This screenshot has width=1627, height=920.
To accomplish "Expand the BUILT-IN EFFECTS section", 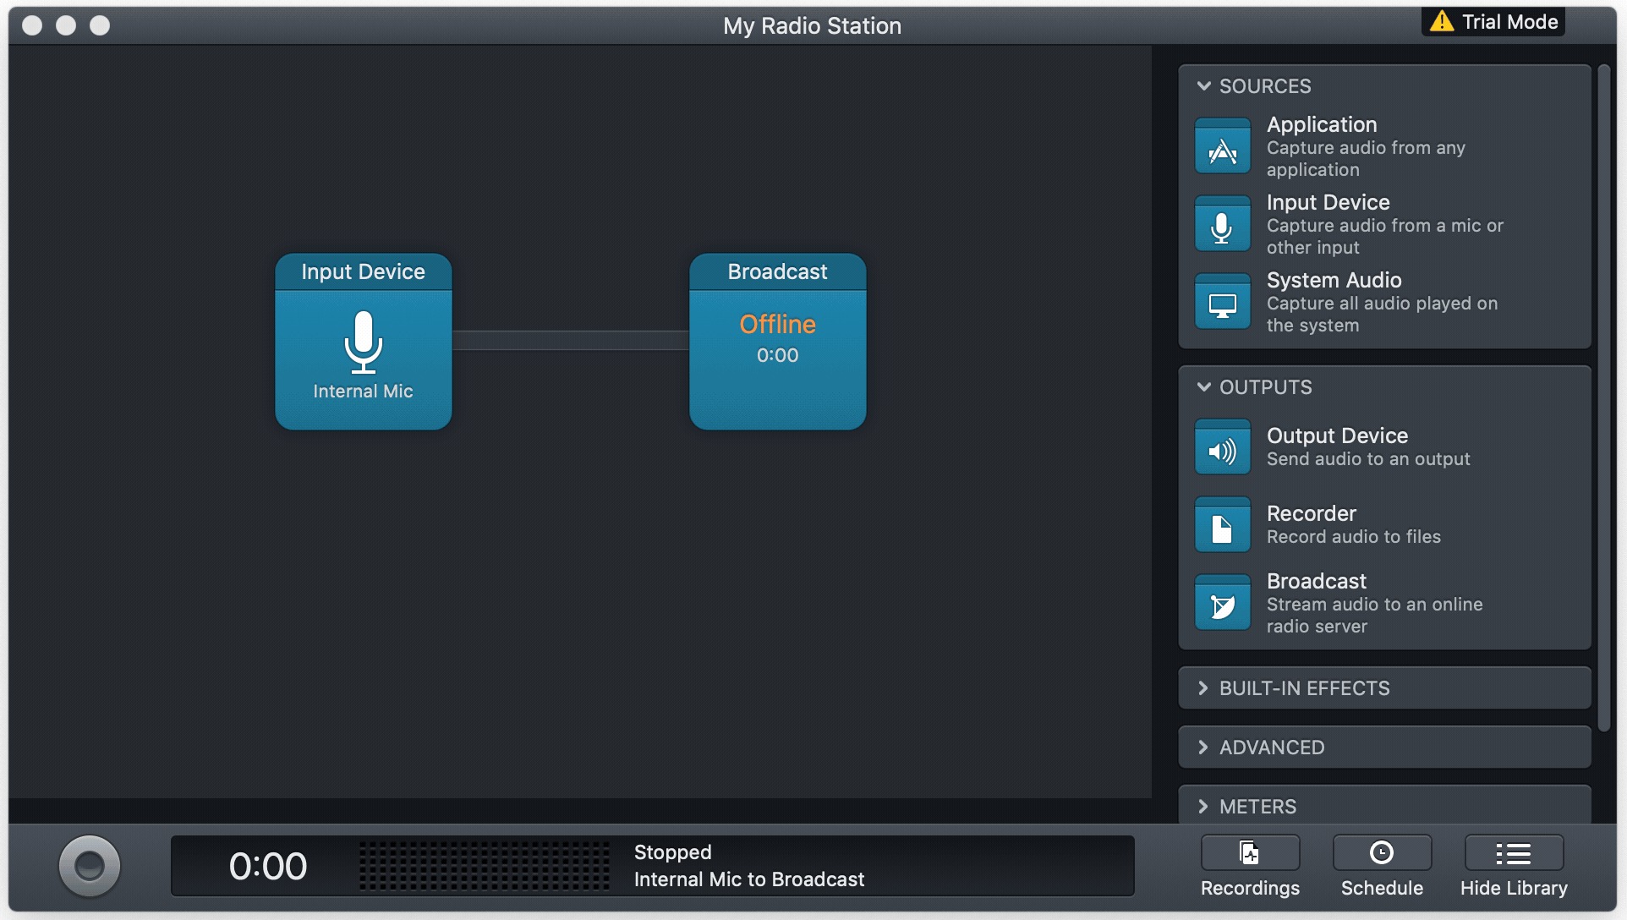I will pos(1204,687).
